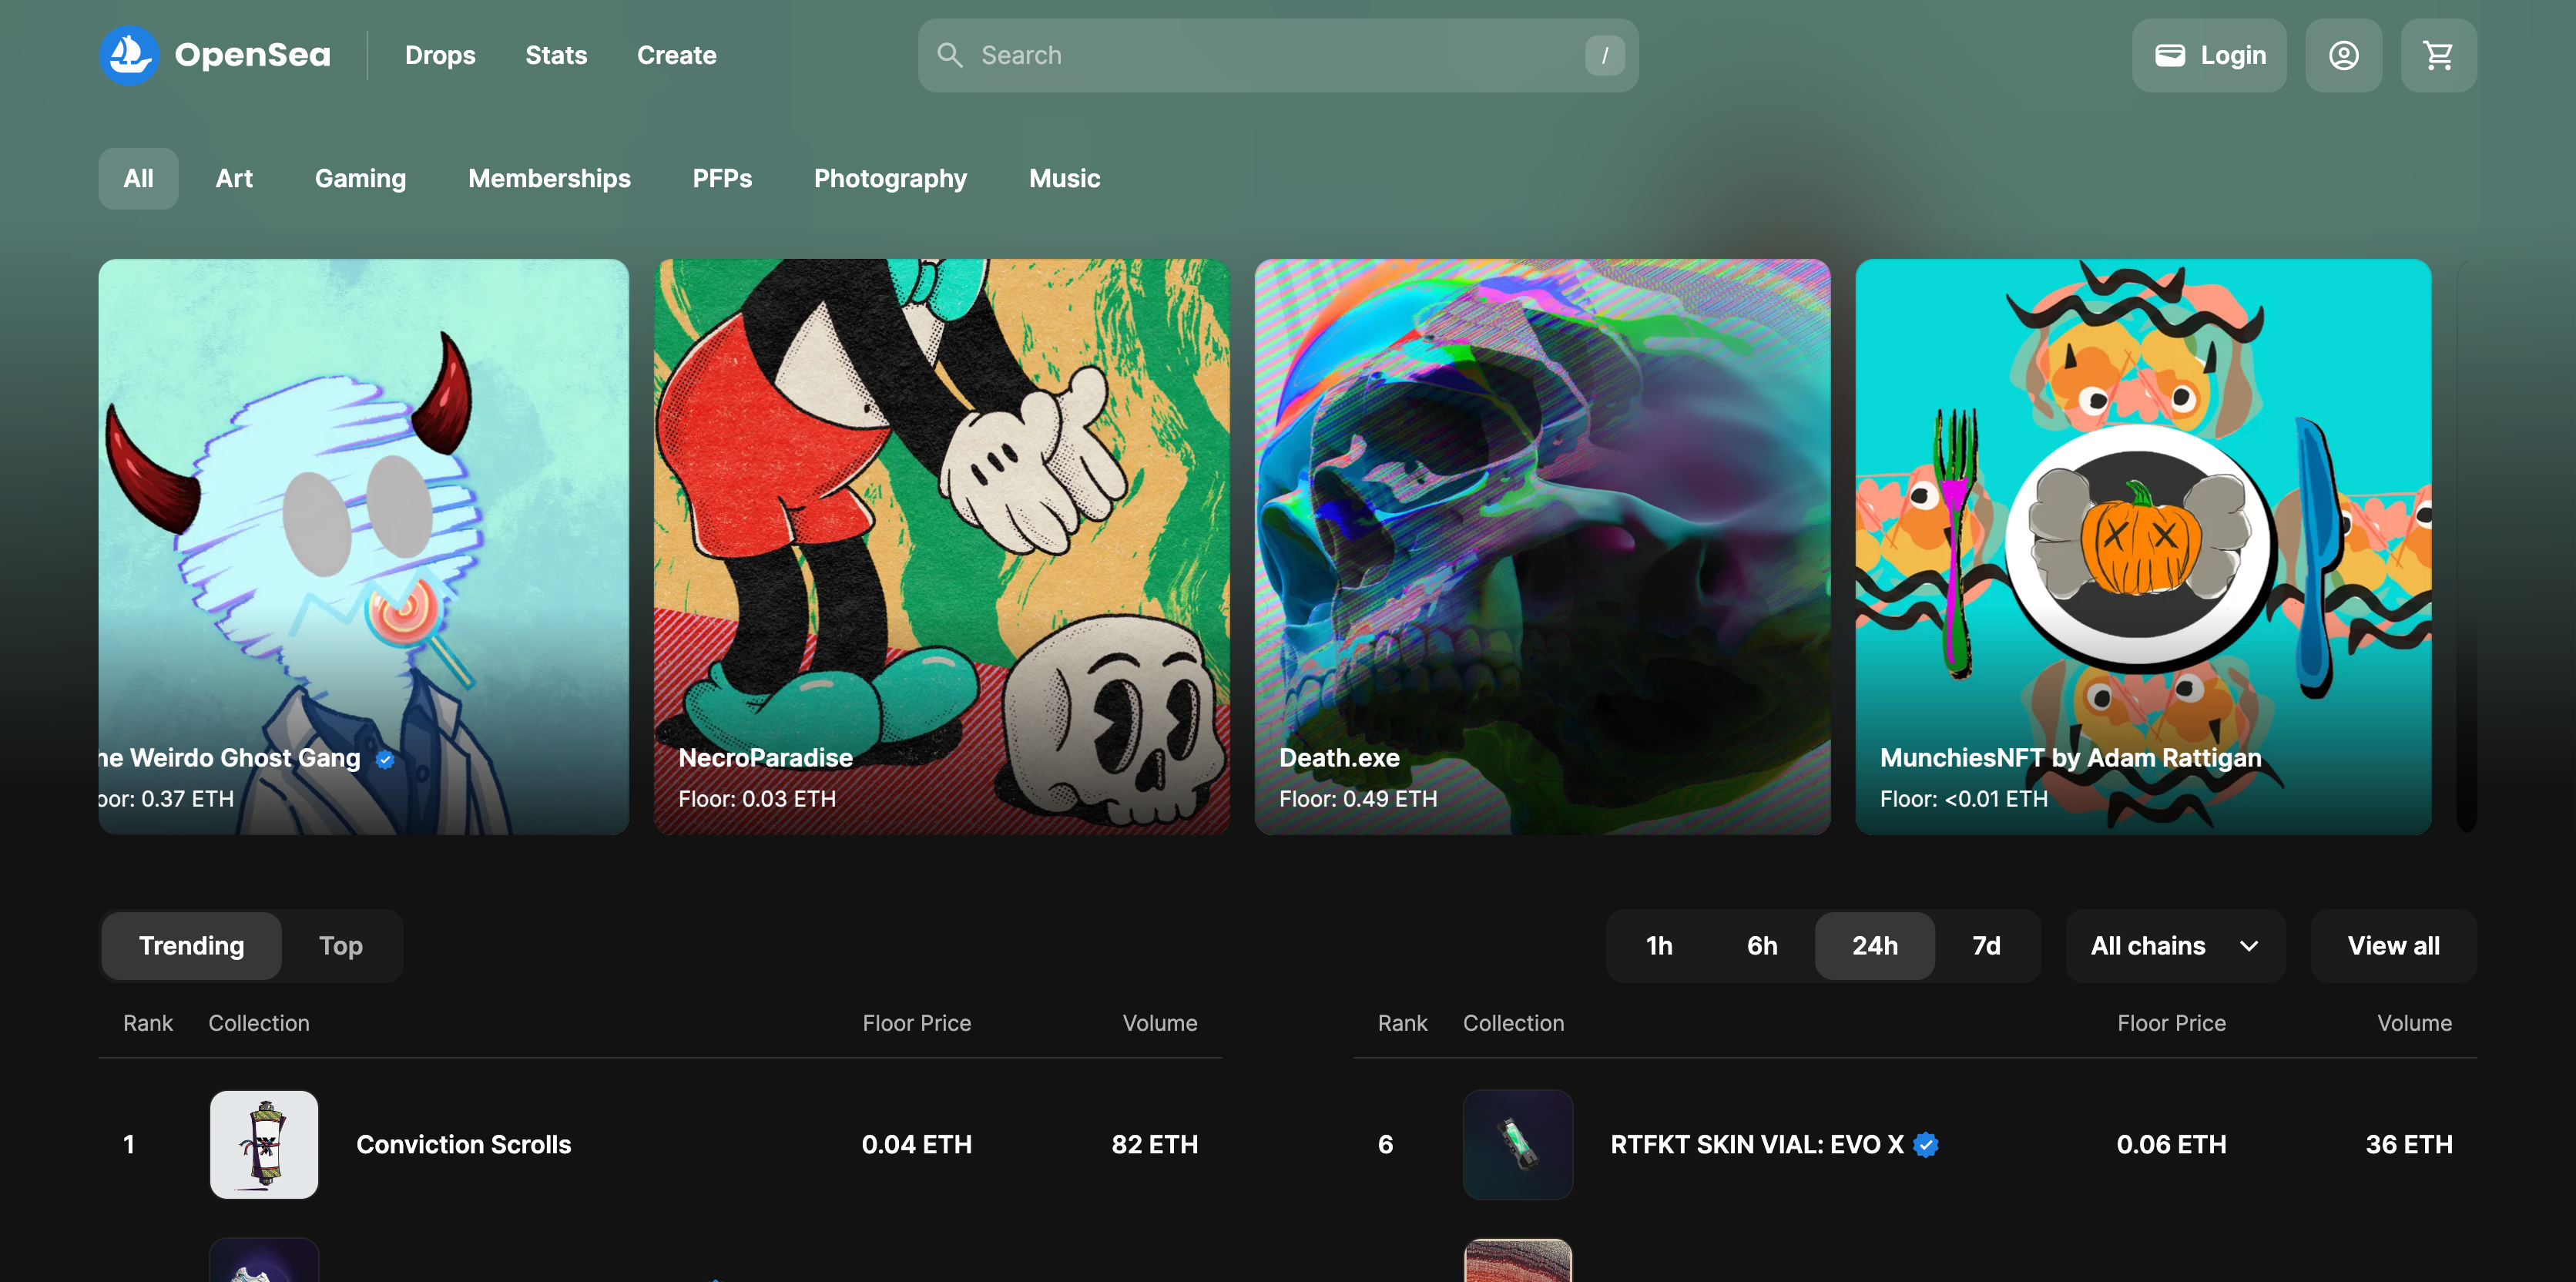Open the Create menu item

point(677,55)
